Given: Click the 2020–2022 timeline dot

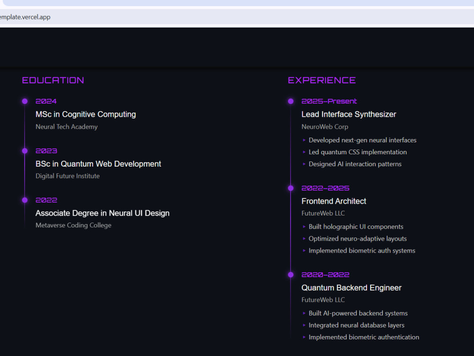Looking at the screenshot, I should (291, 274).
